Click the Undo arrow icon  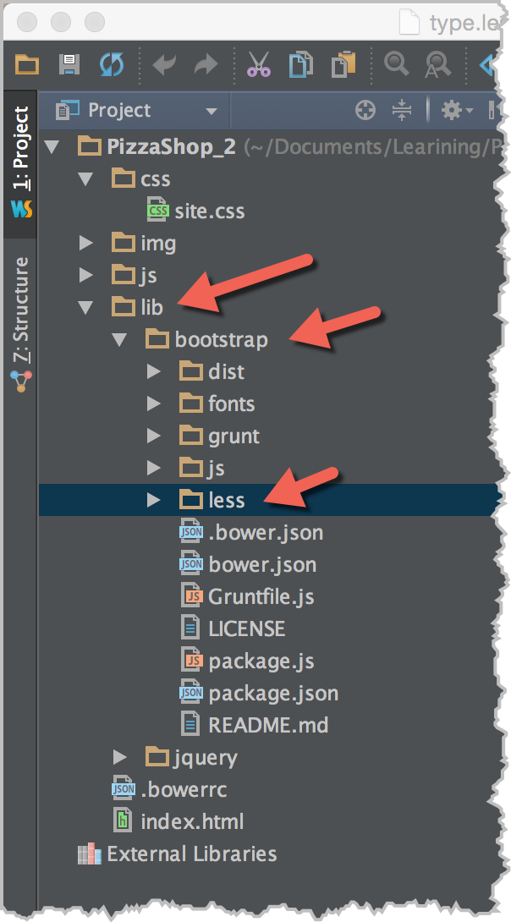164,64
